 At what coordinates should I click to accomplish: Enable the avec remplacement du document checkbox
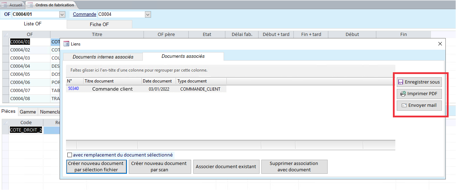point(69,155)
